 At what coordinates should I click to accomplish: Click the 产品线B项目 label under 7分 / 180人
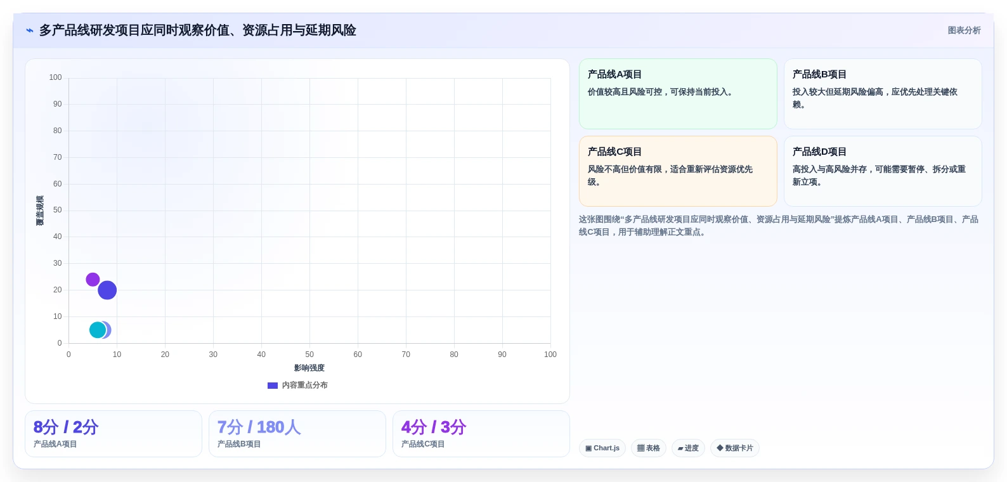click(x=239, y=445)
